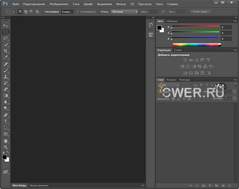Open the Фильтр menu
The height and width of the screenshot is (189, 239).
coord(120,4)
